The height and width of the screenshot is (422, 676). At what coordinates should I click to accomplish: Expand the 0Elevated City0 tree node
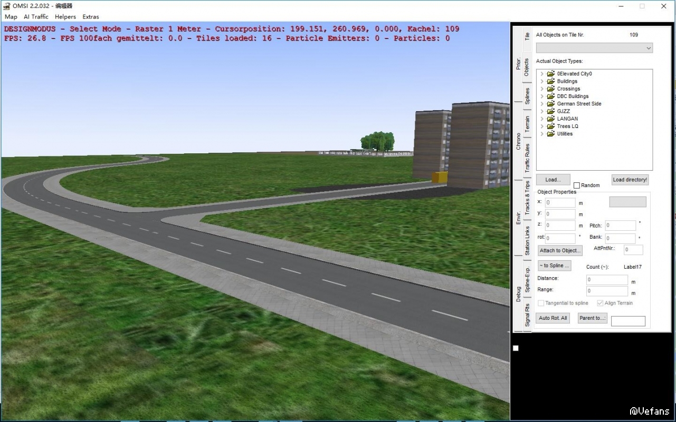[542, 74]
